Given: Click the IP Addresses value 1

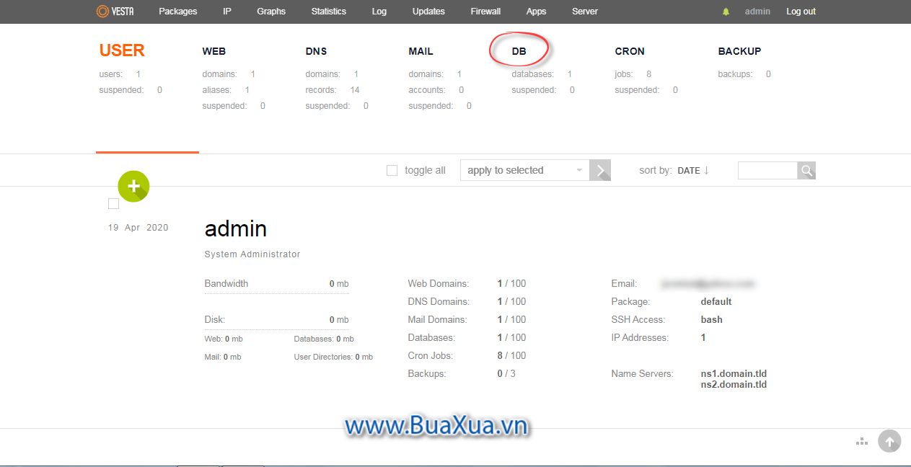Looking at the screenshot, I should (703, 337).
